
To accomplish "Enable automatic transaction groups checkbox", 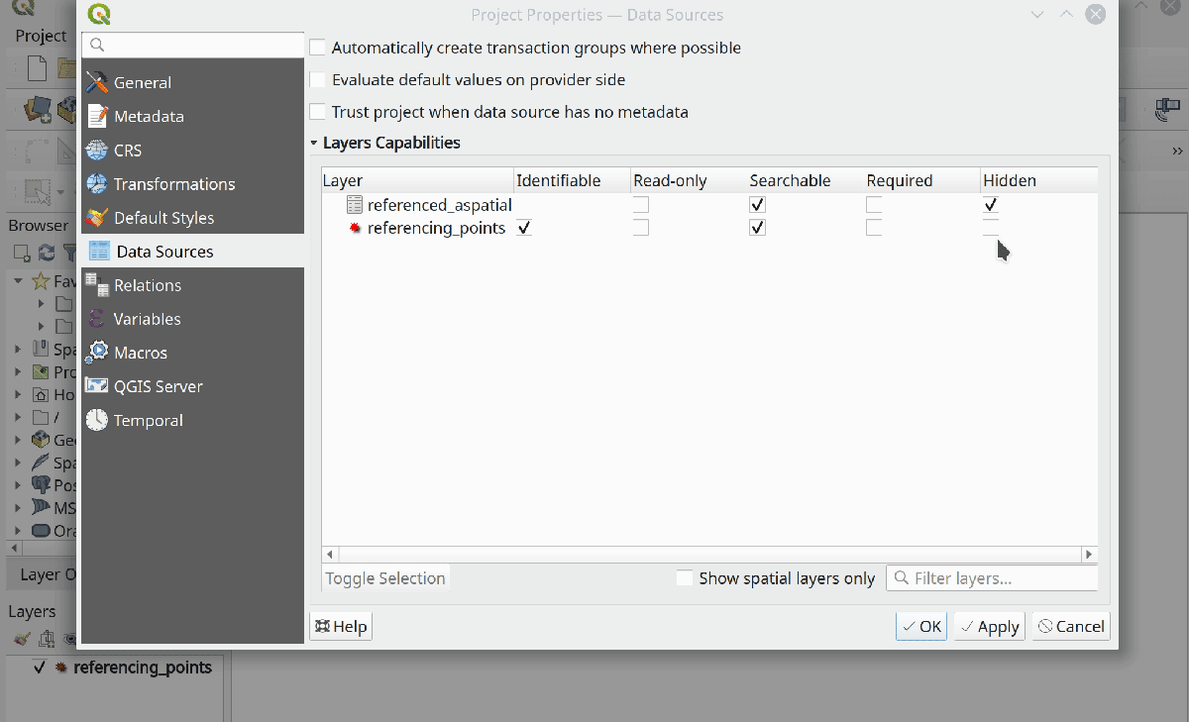I will click(318, 48).
